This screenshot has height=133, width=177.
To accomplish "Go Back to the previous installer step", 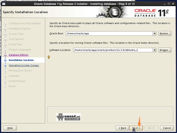I will coord(122,128).
